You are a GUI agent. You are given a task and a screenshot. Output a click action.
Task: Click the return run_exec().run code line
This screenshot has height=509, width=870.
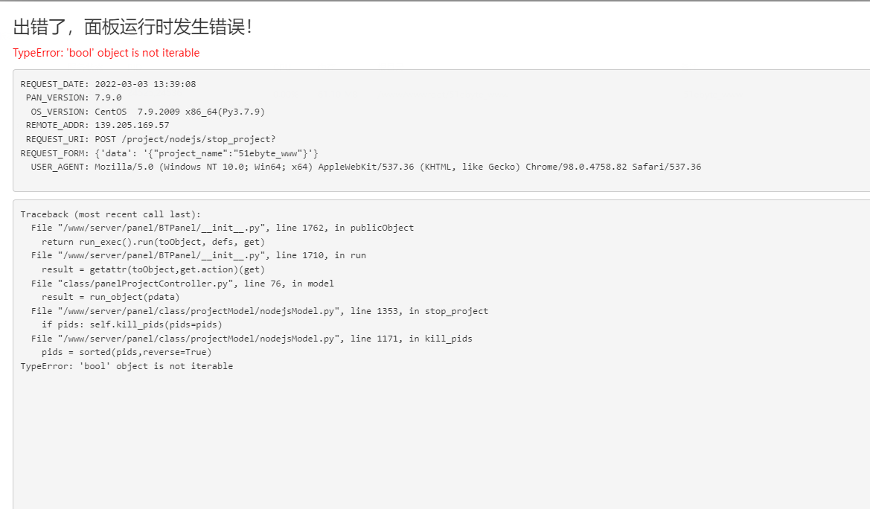[153, 242]
